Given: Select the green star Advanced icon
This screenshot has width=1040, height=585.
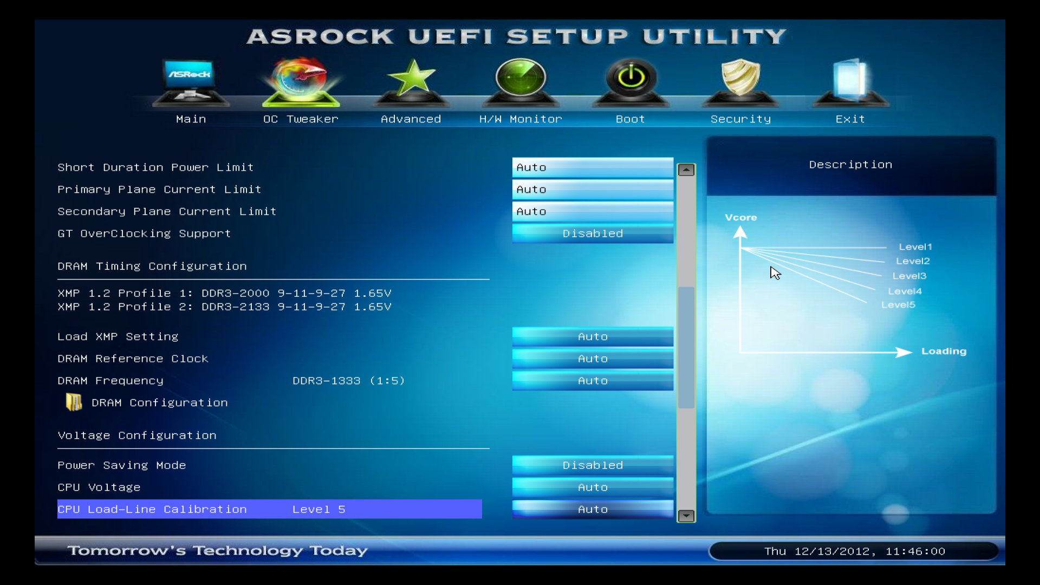Looking at the screenshot, I should tap(411, 81).
